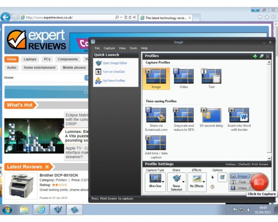Open browser Home icon
Image resolution: width=278 pixels, height=222 pixels.
260,17
